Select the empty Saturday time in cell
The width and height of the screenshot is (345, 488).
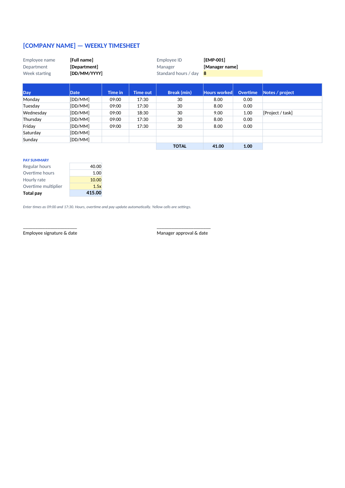click(115, 133)
